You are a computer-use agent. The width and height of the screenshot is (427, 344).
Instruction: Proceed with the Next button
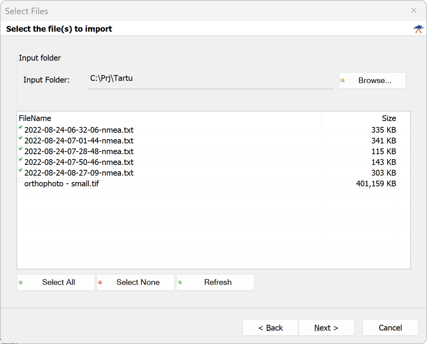[327, 327]
